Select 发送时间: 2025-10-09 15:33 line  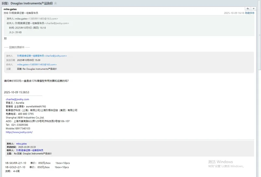coord(21,147)
